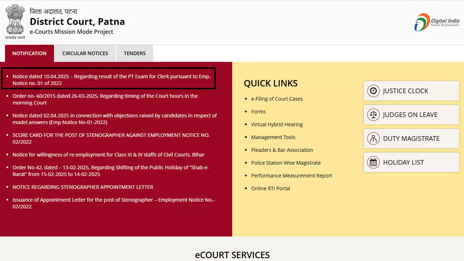The image size is (464, 261).
Task: Open the Forms quick link
Action: [258, 112]
